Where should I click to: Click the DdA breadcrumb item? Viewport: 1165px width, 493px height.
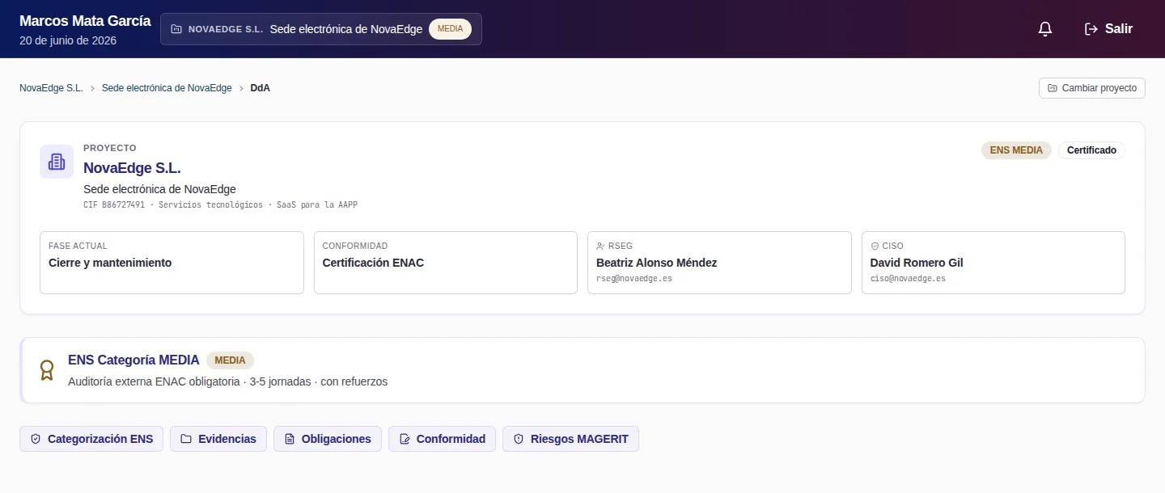click(261, 88)
